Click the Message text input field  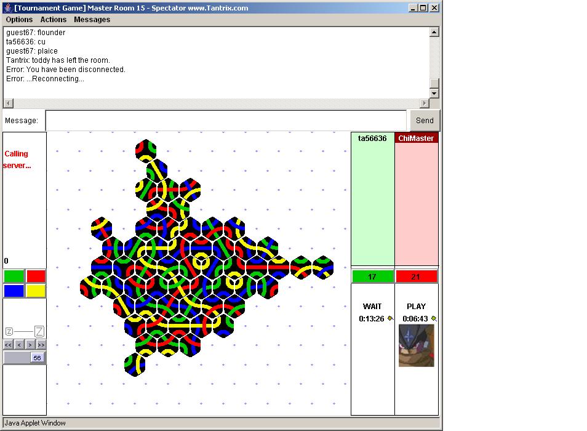tap(226, 121)
